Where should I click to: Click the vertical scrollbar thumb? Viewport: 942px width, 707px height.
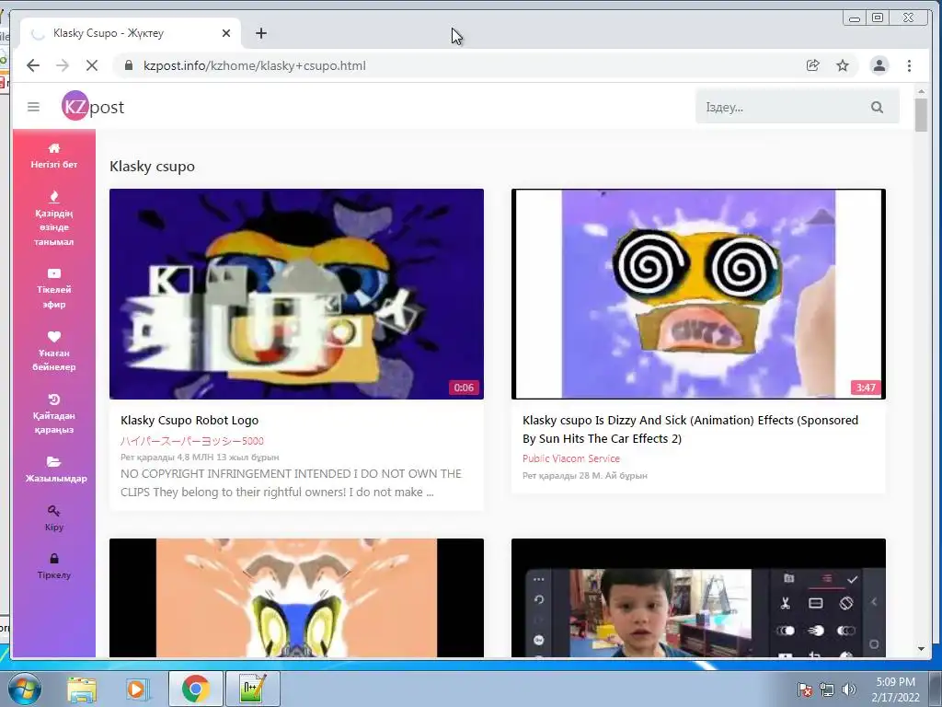(921, 114)
